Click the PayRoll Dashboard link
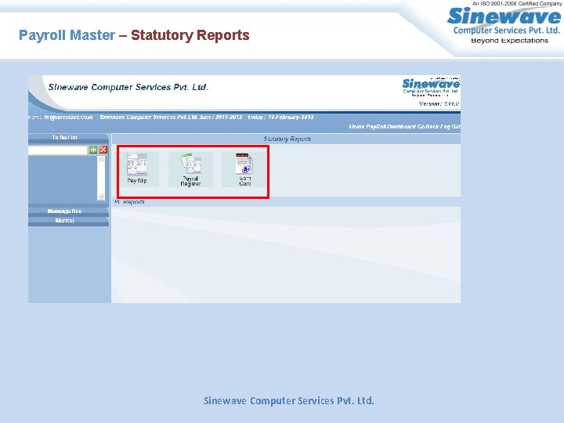This screenshot has width=564, height=423. click(391, 127)
